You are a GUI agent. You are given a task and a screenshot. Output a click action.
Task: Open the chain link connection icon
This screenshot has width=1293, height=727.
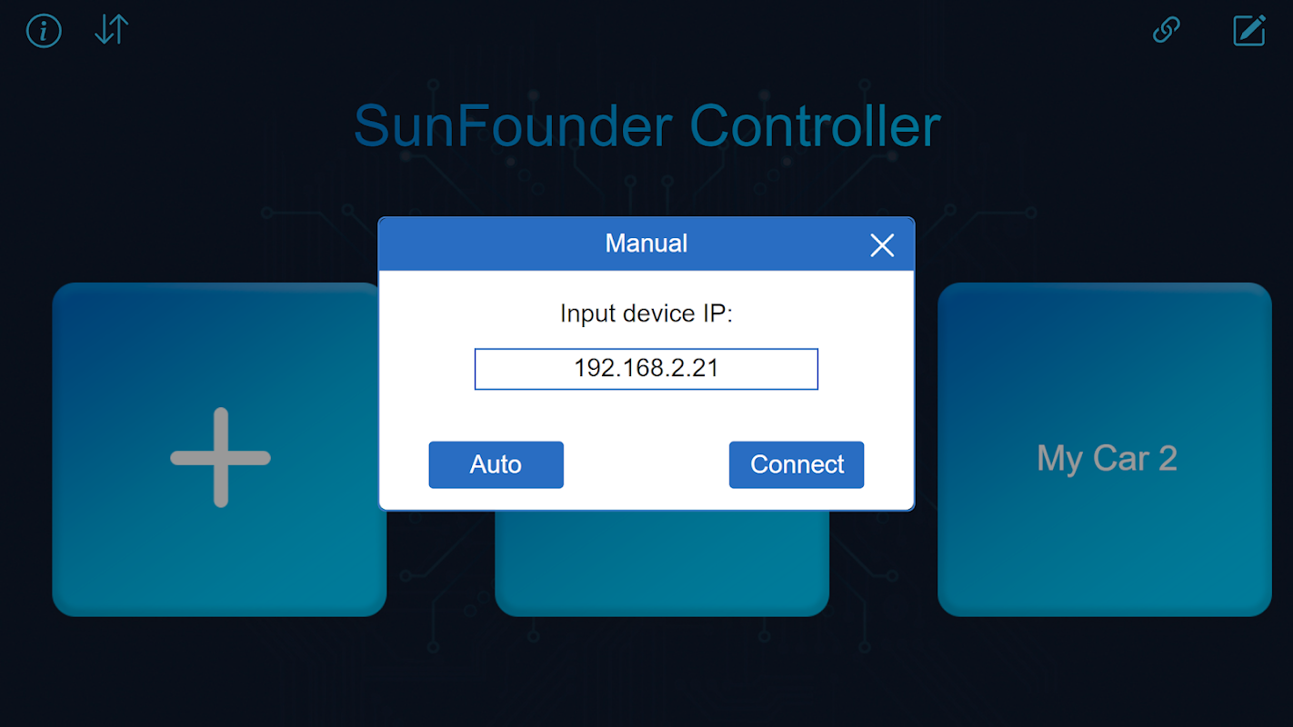click(x=1166, y=30)
